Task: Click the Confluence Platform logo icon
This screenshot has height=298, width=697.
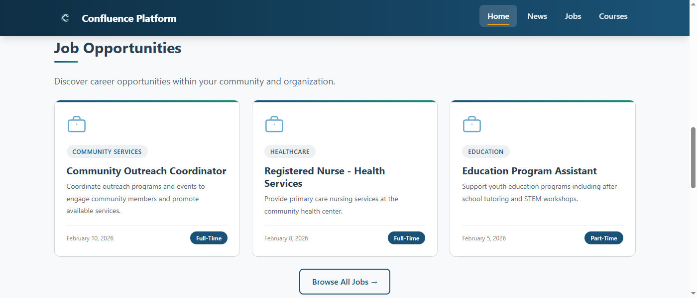Action: (65, 17)
